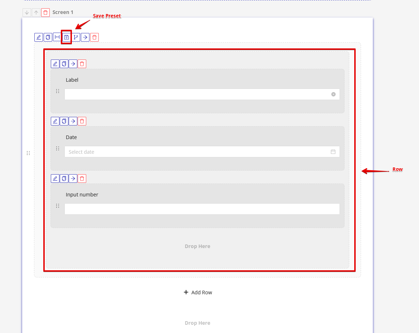Click the row's pencil edit icon
The height and width of the screenshot is (333, 419).
point(39,37)
